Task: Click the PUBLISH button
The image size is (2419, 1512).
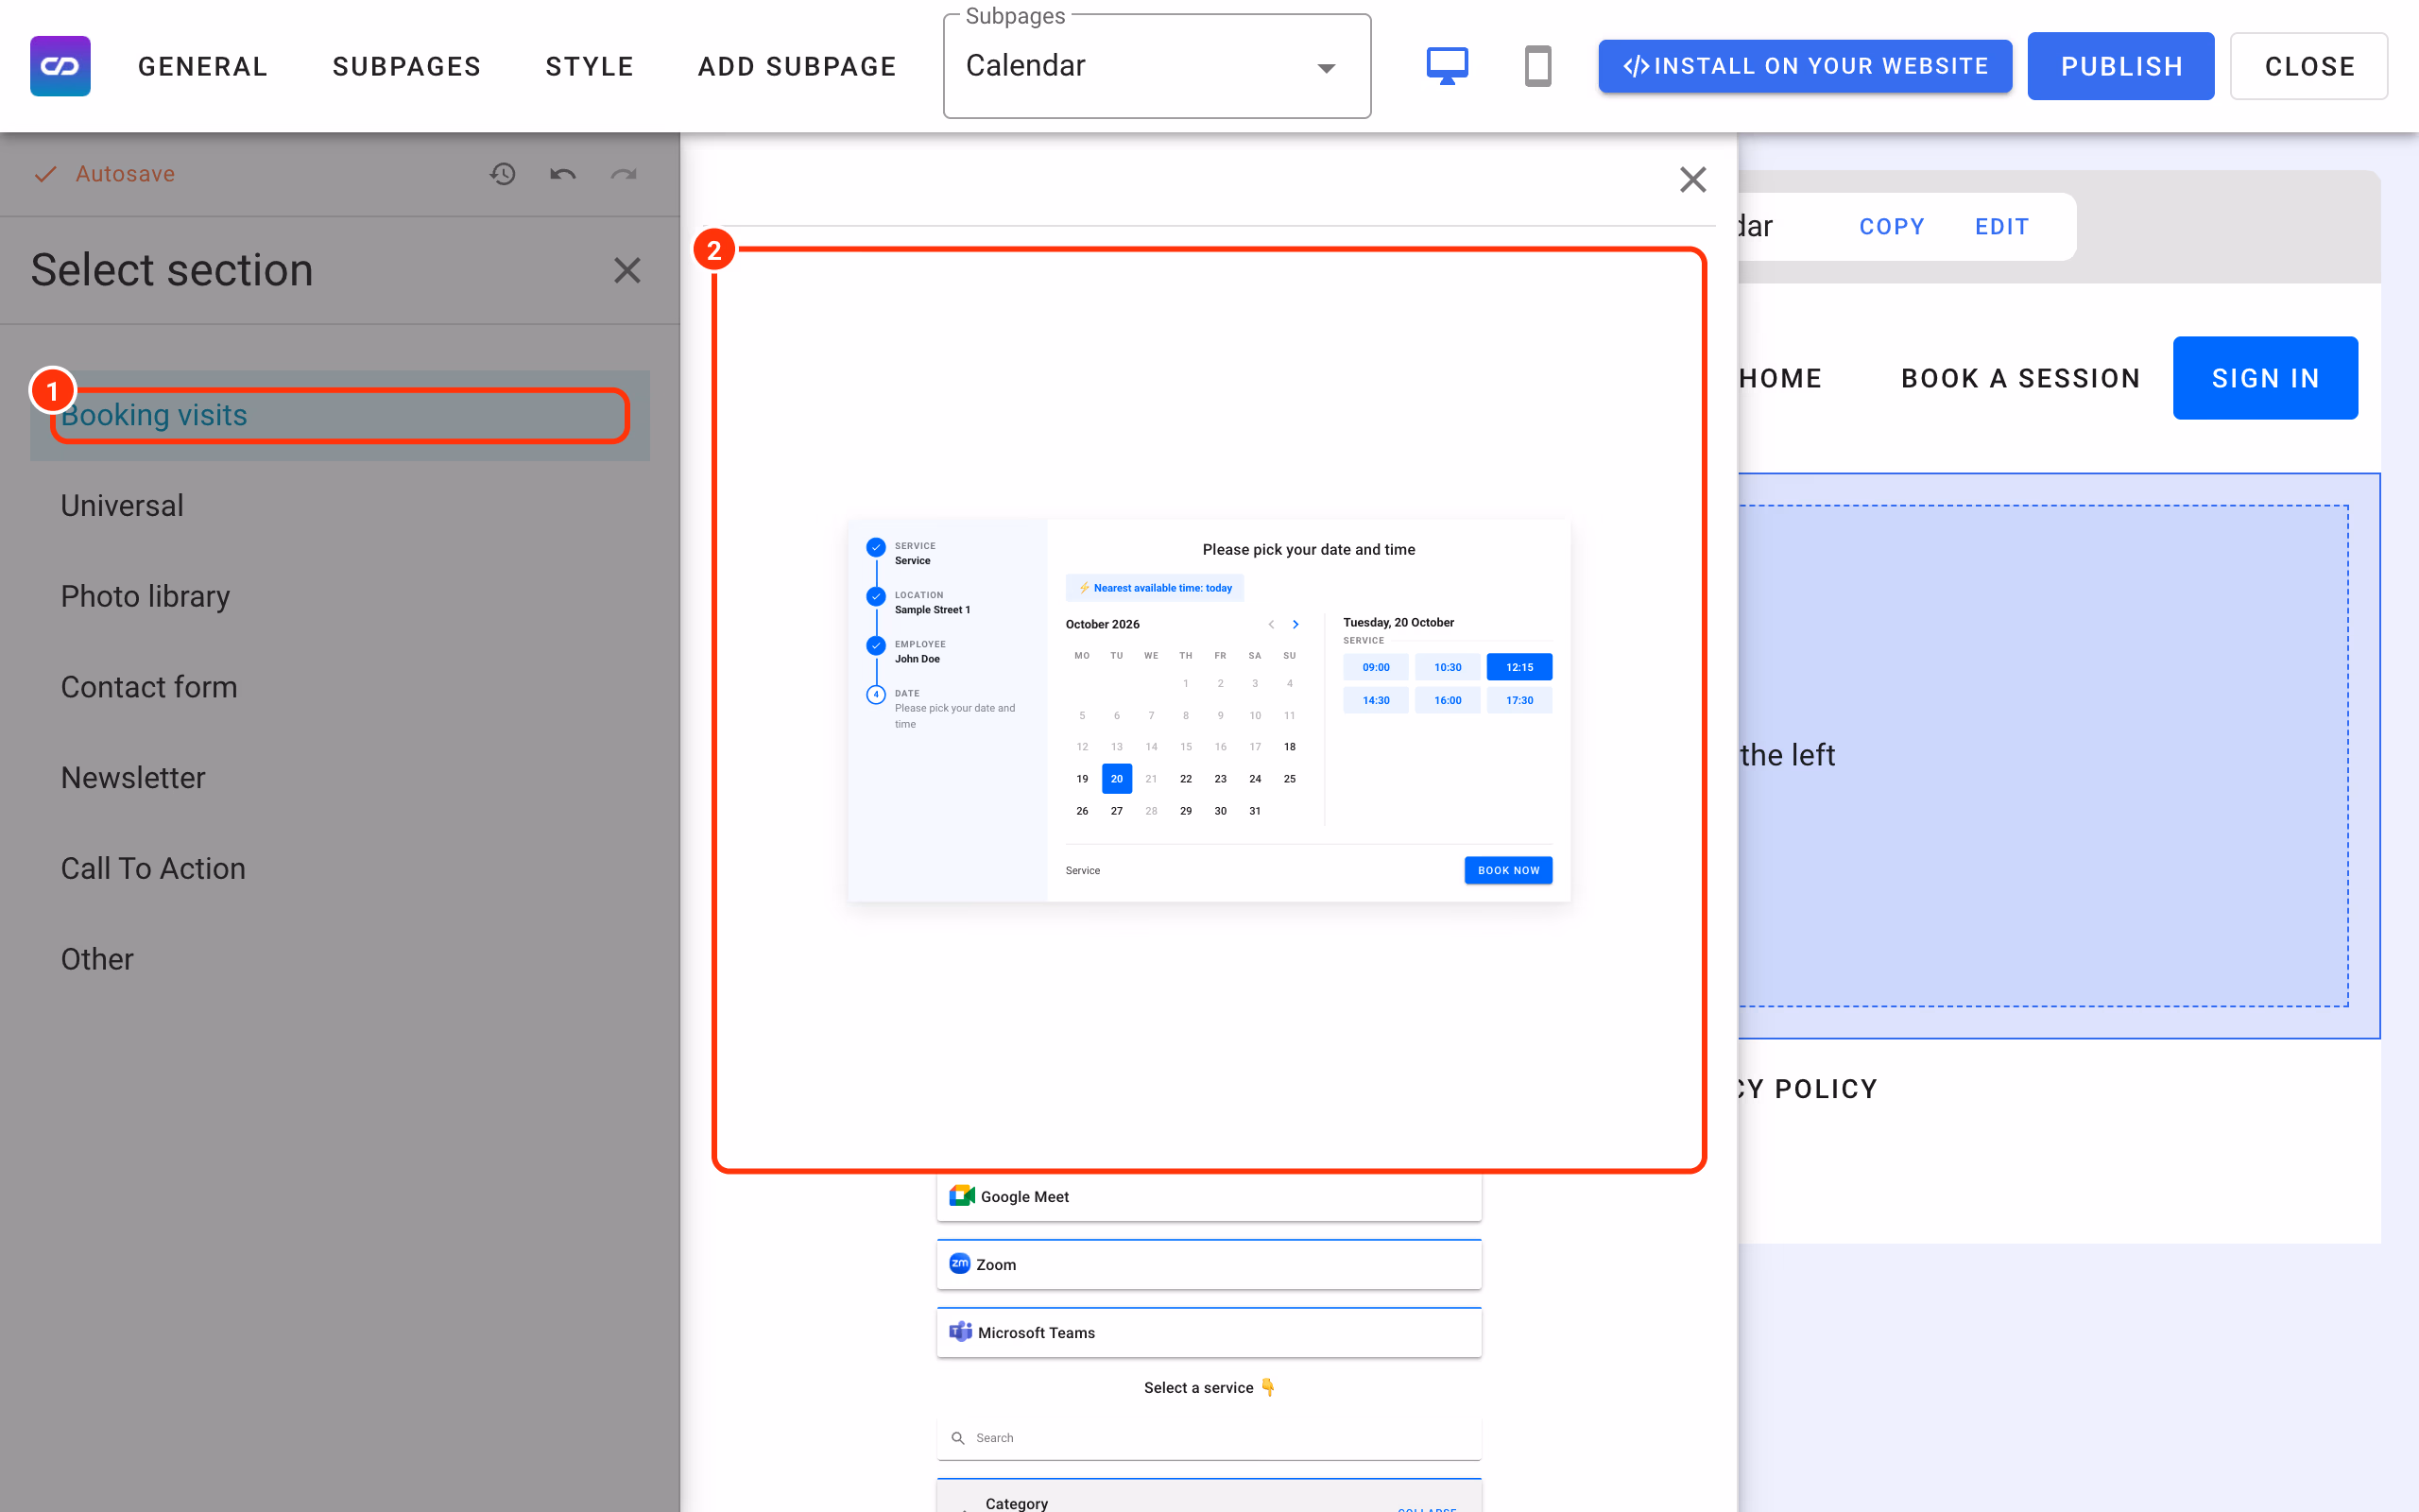Action: click(2120, 66)
